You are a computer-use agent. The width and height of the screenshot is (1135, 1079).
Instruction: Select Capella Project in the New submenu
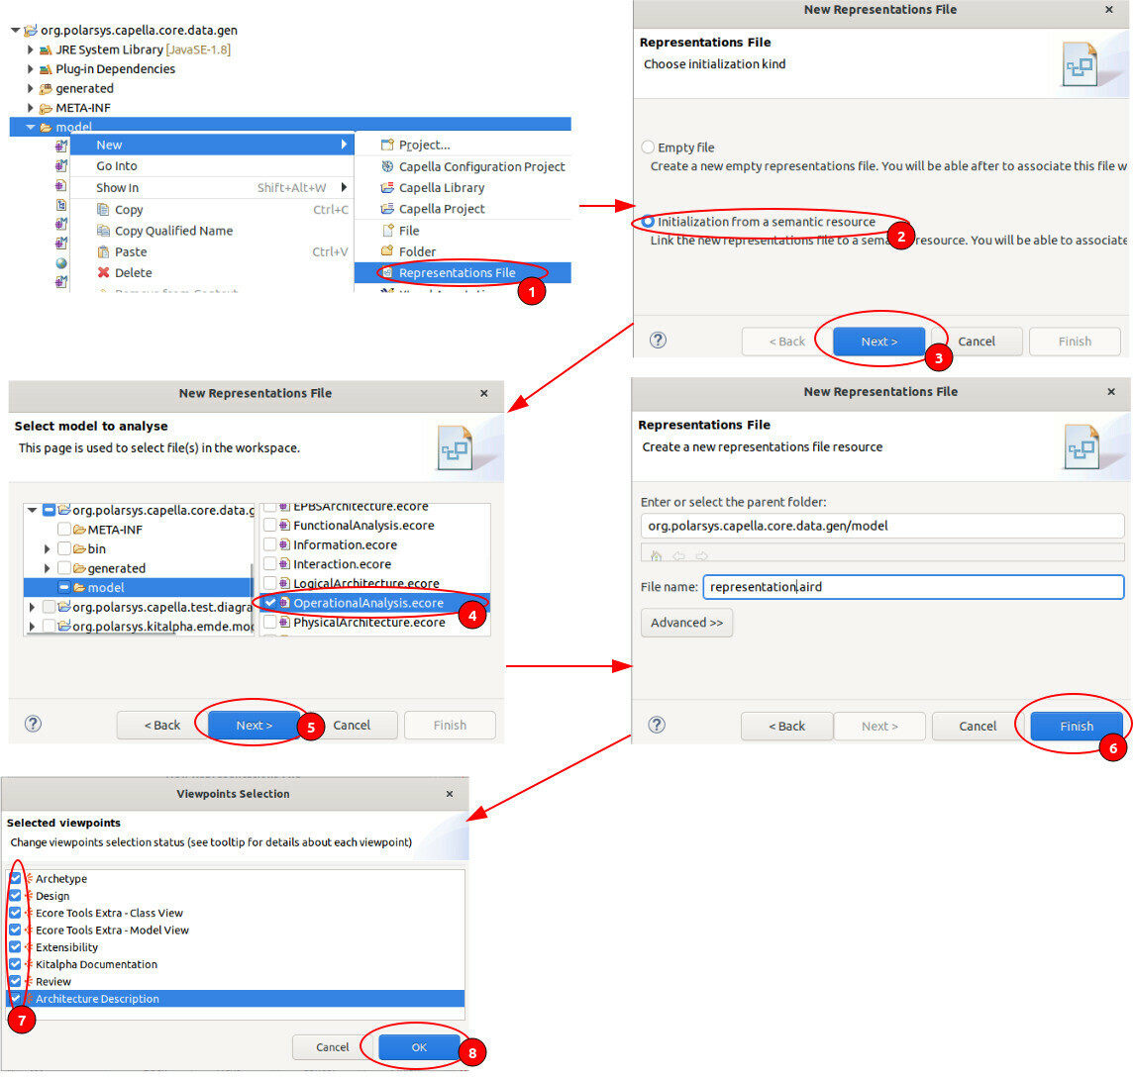coord(463,209)
